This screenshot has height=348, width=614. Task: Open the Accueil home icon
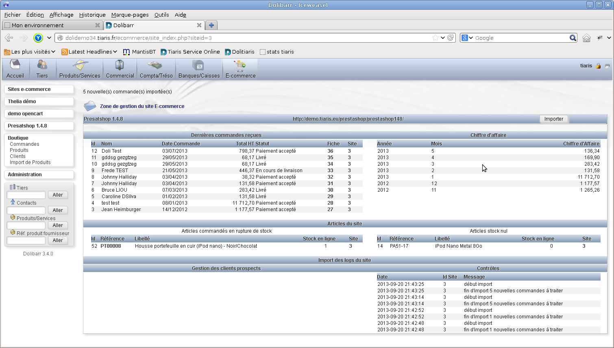tap(15, 65)
